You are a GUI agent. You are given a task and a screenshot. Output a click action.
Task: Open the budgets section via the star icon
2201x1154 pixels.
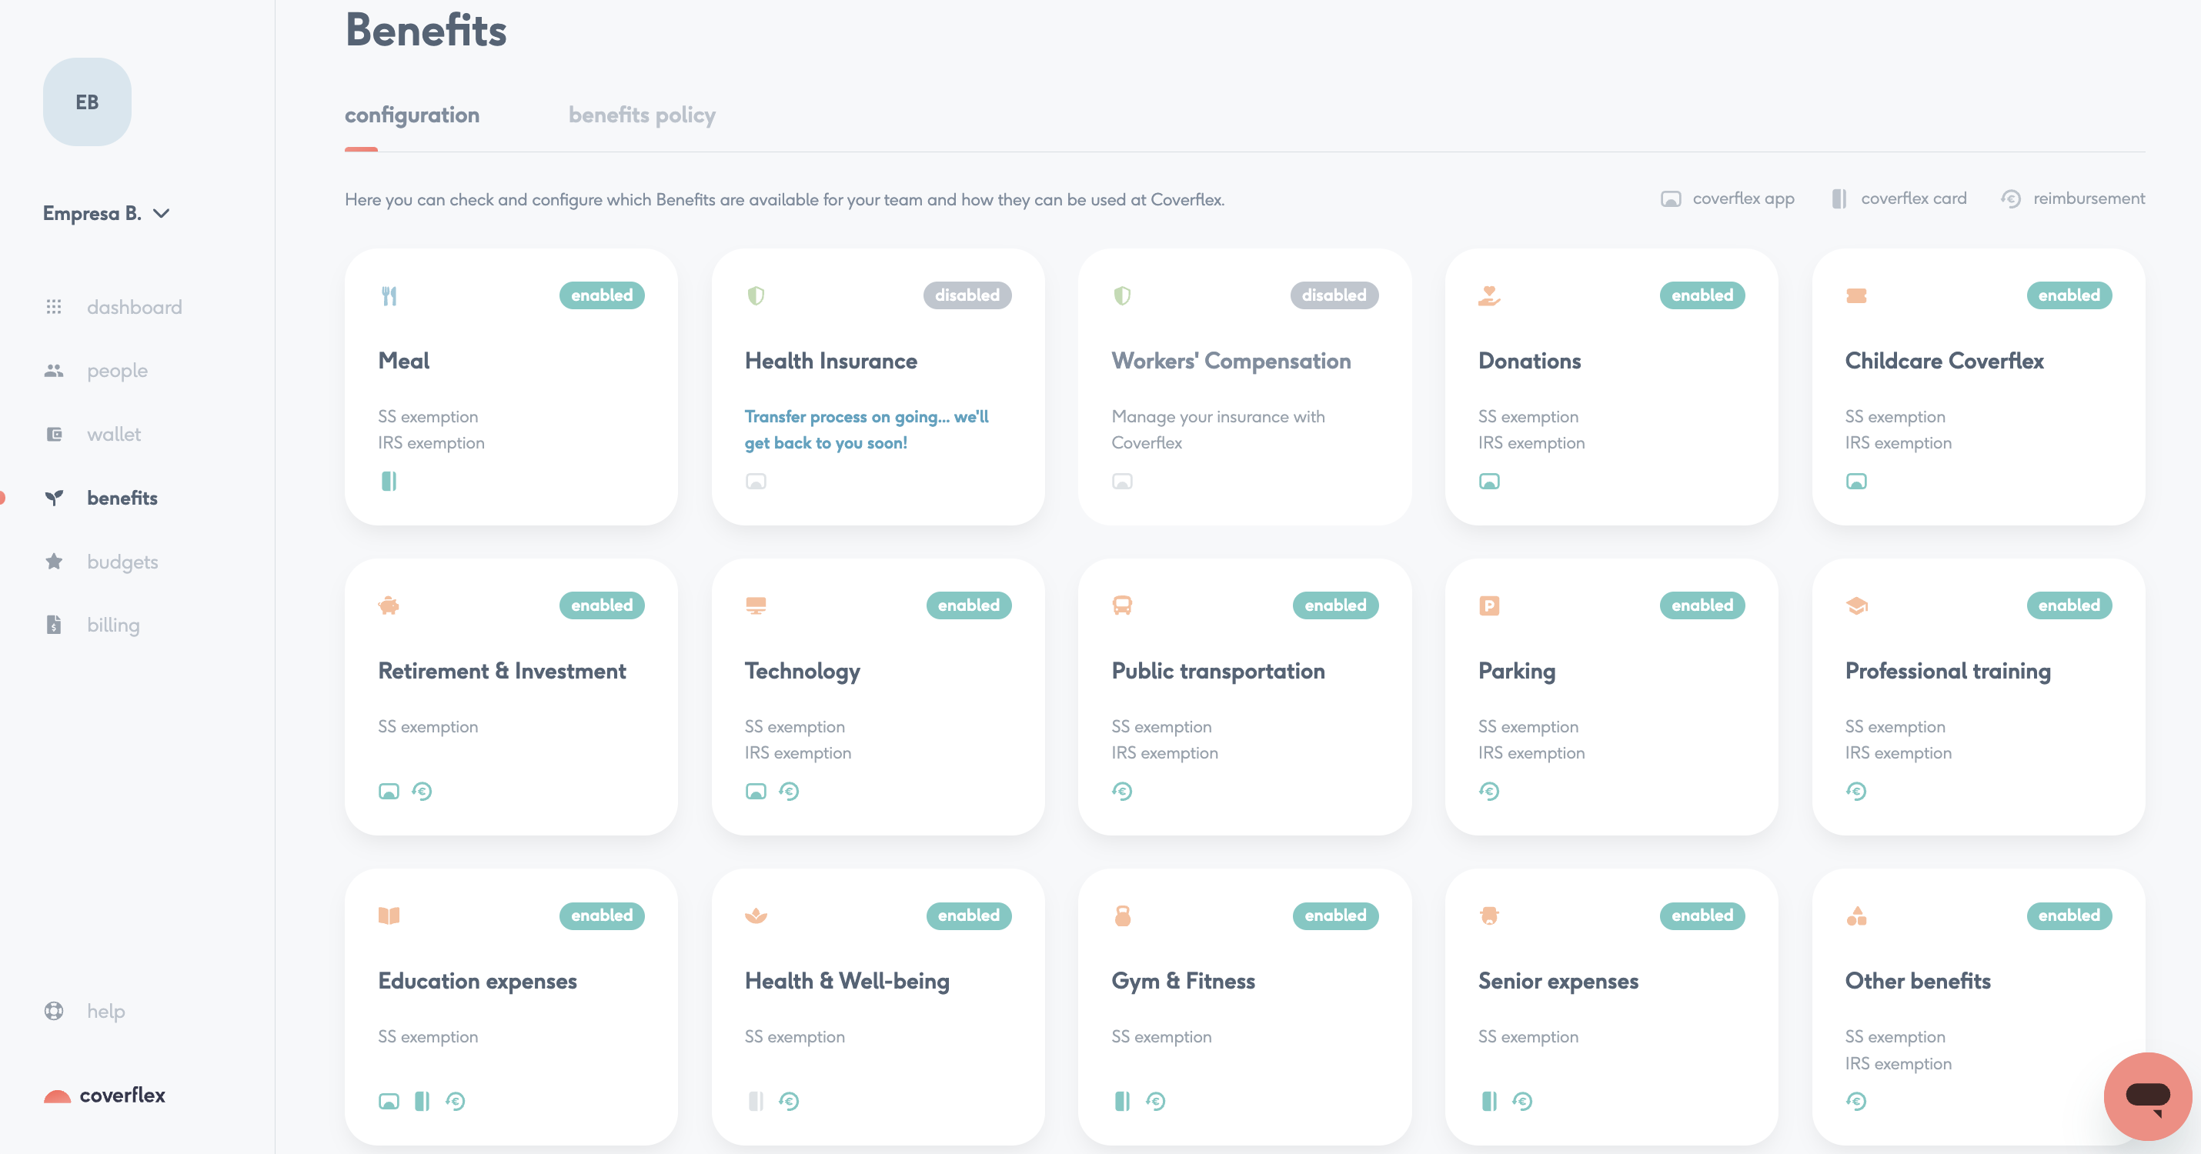pos(55,561)
